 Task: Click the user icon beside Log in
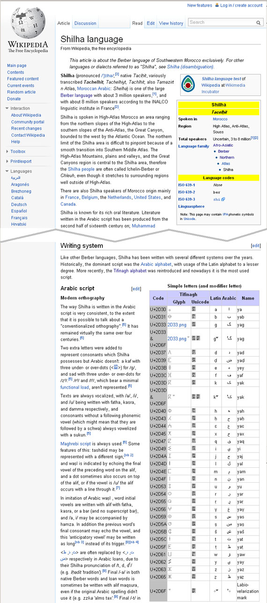[216, 5]
